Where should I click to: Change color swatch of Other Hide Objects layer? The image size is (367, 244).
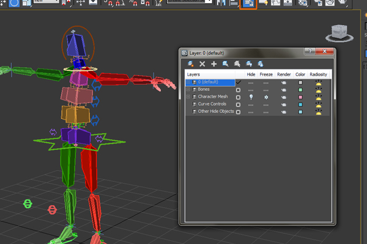pos(300,112)
